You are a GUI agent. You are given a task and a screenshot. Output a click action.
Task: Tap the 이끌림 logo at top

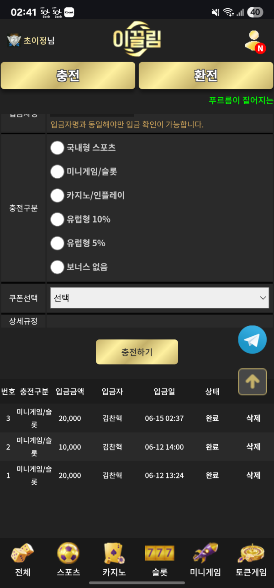click(137, 38)
